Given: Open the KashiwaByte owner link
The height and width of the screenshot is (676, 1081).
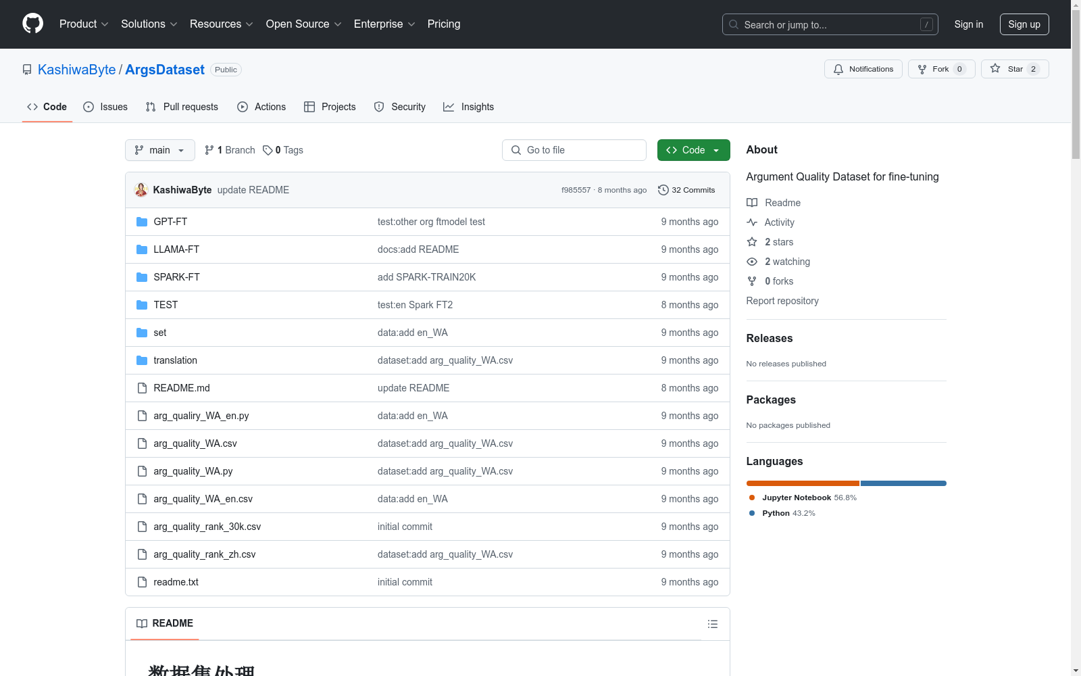Looking at the screenshot, I should 77,70.
